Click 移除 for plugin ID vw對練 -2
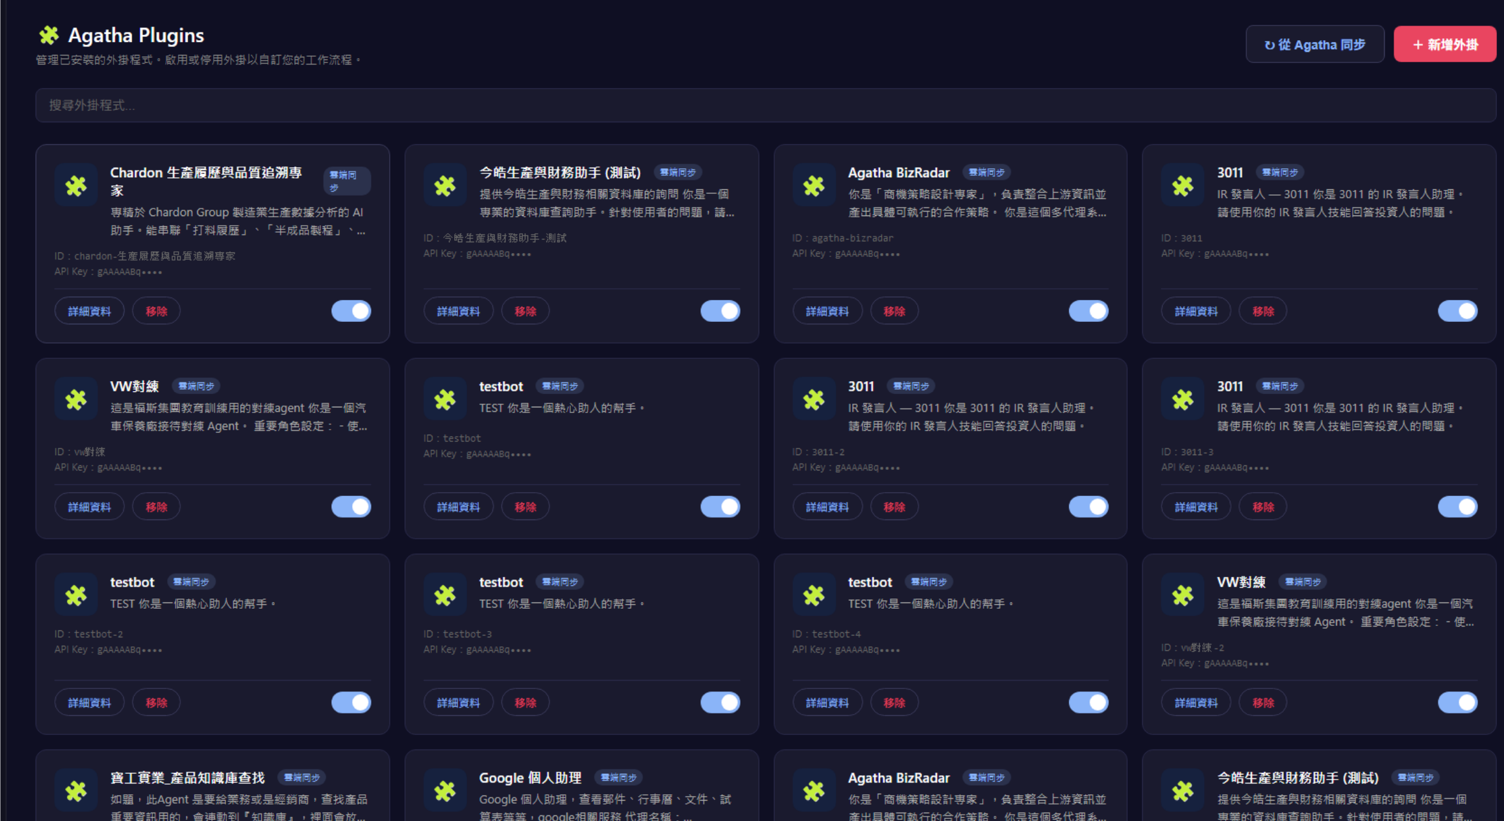The width and height of the screenshot is (1504, 821). point(1263,702)
